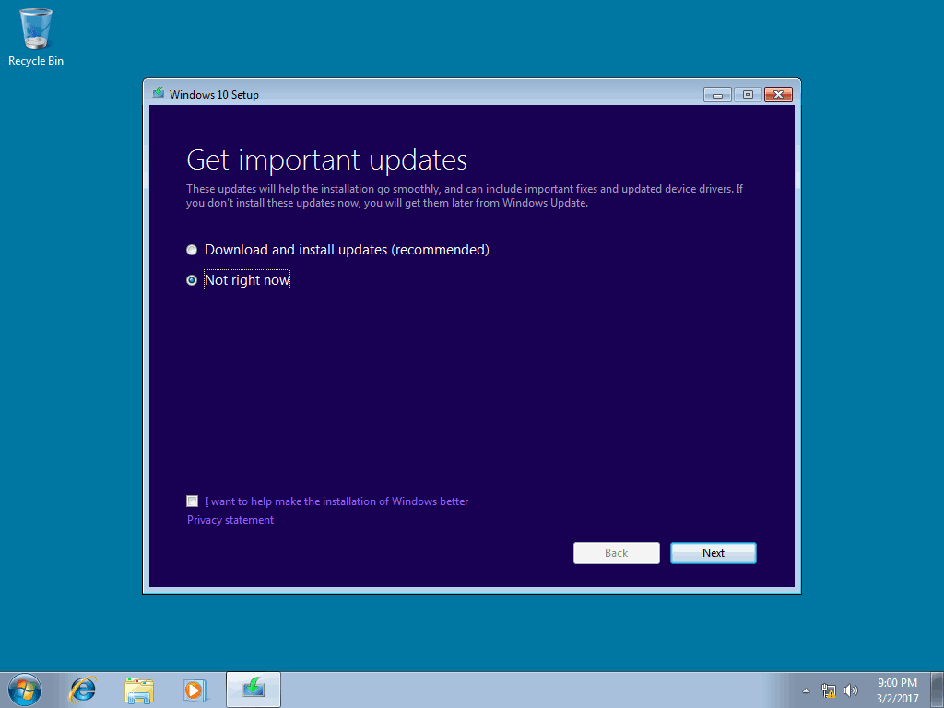Open the clock showing 9:00 PM

click(897, 690)
